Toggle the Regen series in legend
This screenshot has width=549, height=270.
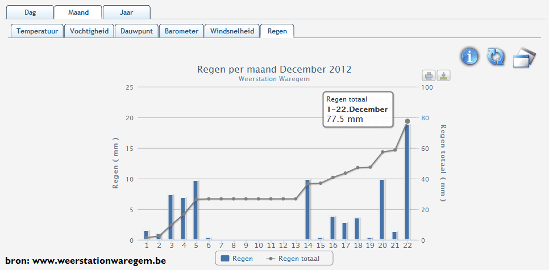237,259
